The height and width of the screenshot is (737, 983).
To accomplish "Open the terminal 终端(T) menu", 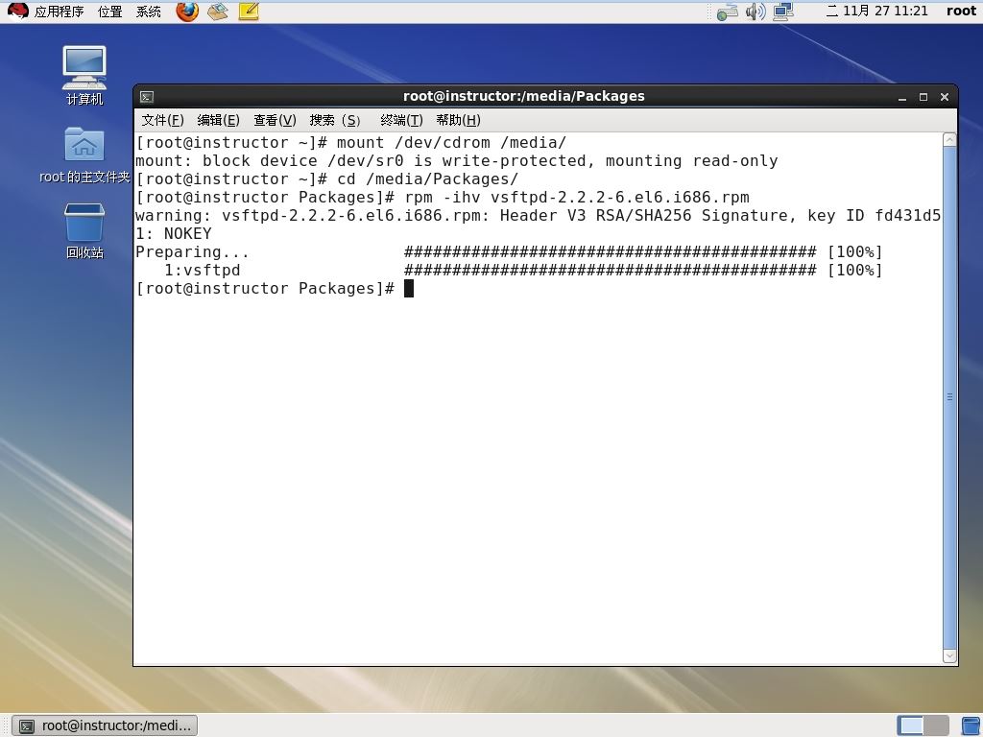I will [x=401, y=120].
